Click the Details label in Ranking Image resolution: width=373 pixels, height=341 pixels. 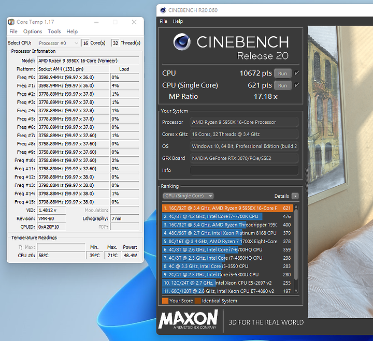[282, 196]
